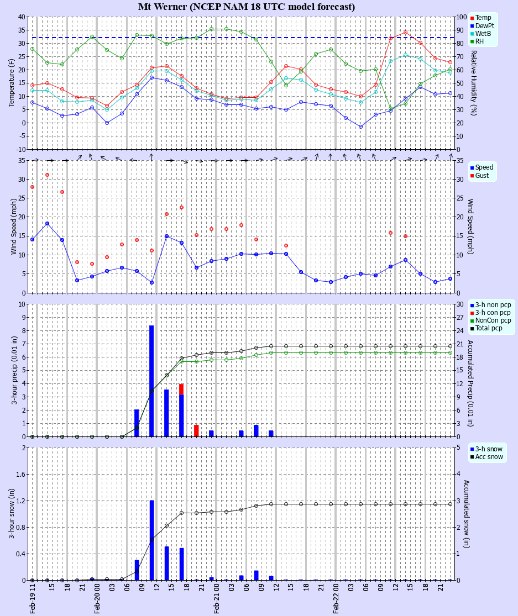Click the blue DewPt legend swatch
The height and width of the screenshot is (616, 518).
[472, 26]
